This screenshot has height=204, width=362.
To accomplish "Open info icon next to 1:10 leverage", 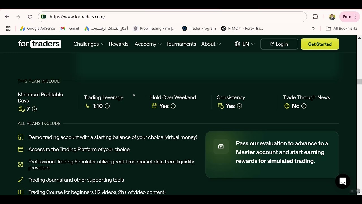I will point(107,106).
